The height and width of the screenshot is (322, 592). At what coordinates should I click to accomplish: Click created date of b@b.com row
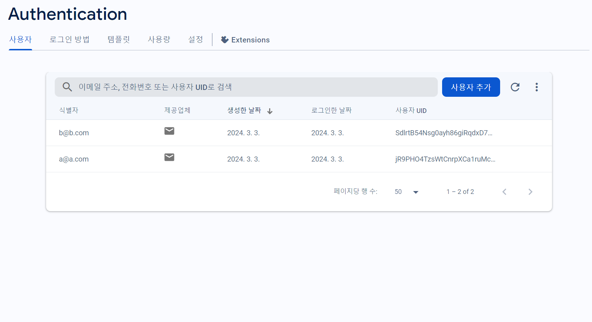click(244, 133)
